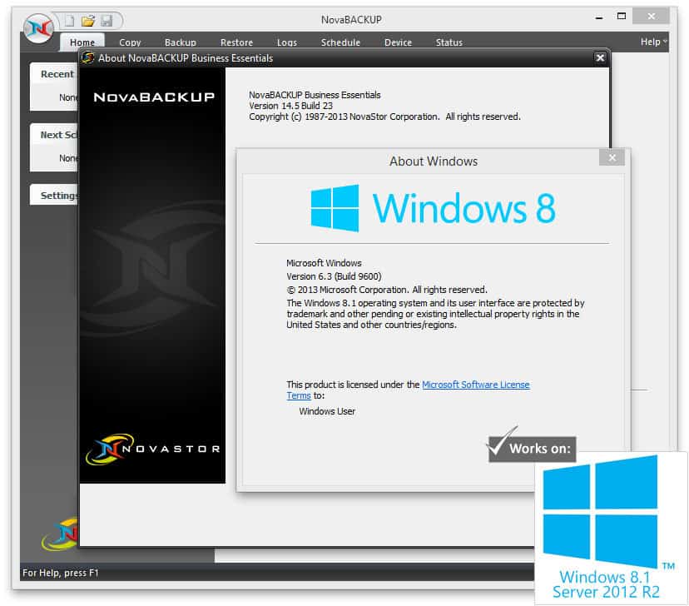View the Status tab
689x606 pixels.
click(x=449, y=42)
